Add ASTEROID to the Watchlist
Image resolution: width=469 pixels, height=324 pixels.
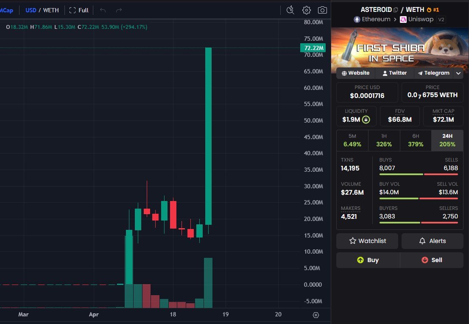click(367, 241)
